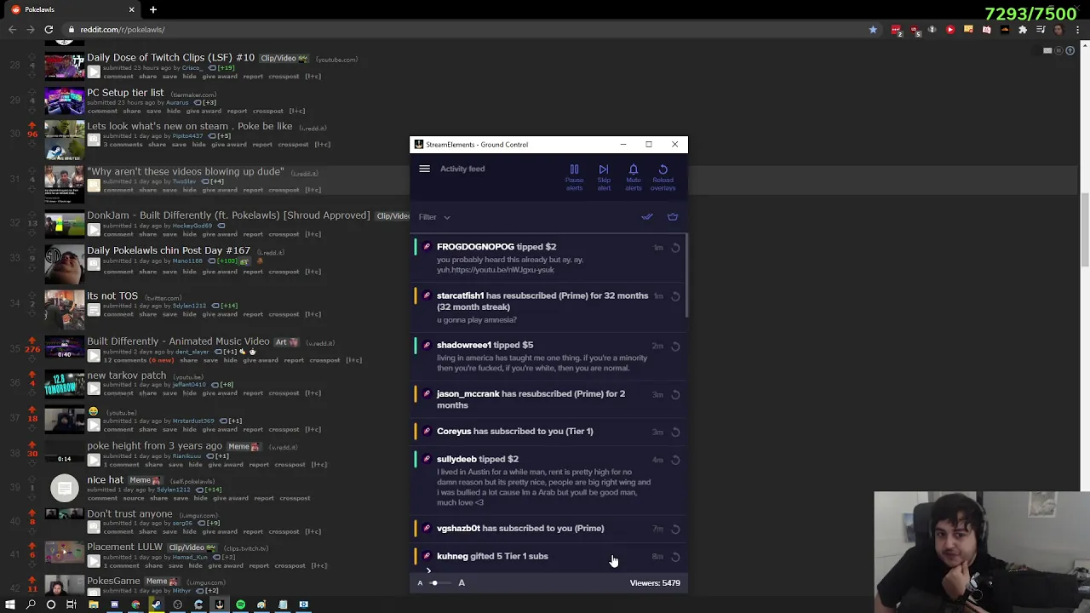The image size is (1090, 613).
Task: Open Spotify from the taskbar
Action: [240, 604]
